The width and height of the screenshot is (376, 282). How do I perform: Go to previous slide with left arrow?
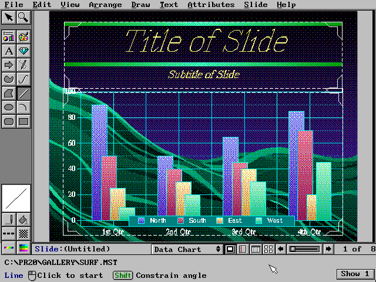pos(281,249)
